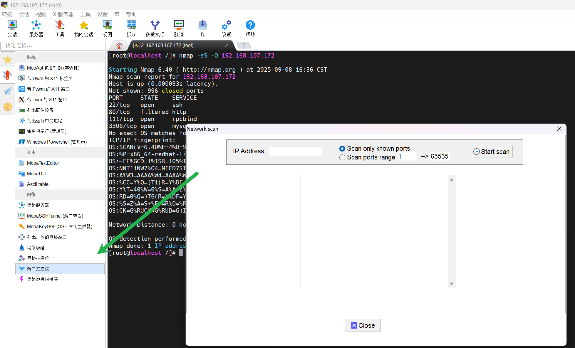575x348 pixels.
Task: Close the 192.168.107.172 (root) terminal tab
Action: 227,45
